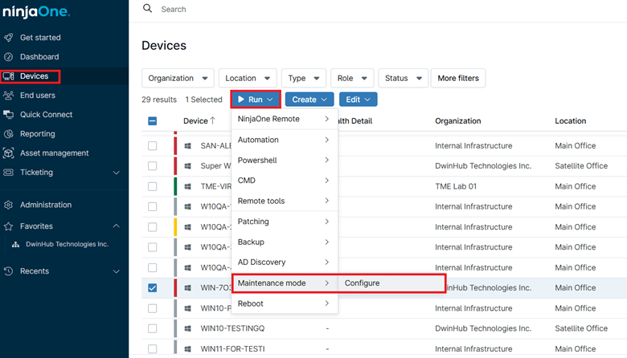627x358 pixels.
Task: Click the Quick Connect icon
Action: click(x=8, y=115)
